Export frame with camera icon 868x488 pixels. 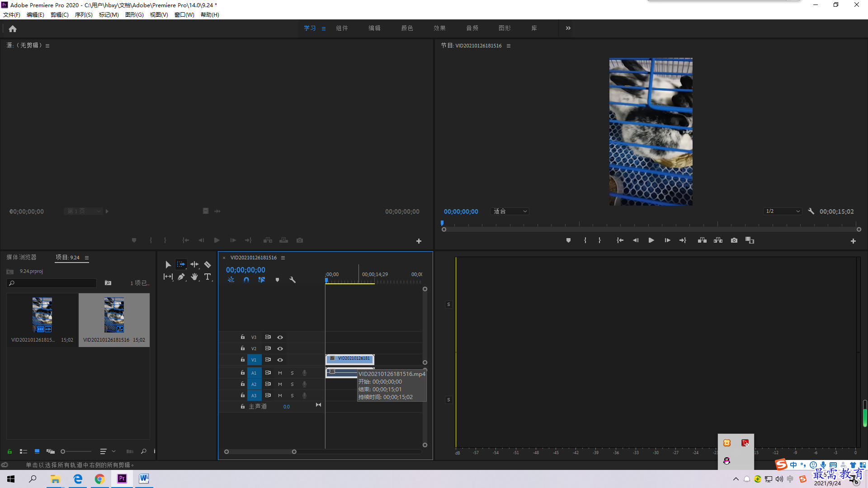pyautogui.click(x=734, y=240)
